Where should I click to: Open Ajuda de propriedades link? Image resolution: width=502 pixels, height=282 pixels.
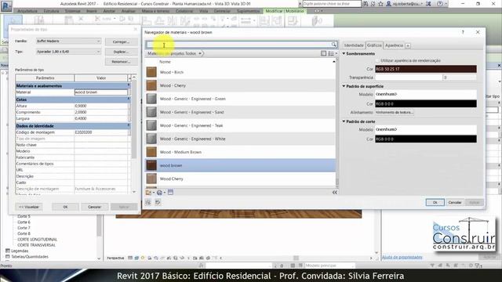point(402,257)
